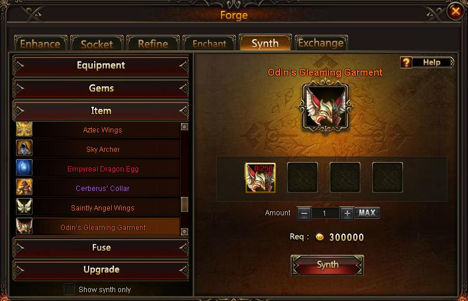Viewport: 468px width, 301px height.
Task: Set amount with the MAX button
Action: 367,213
